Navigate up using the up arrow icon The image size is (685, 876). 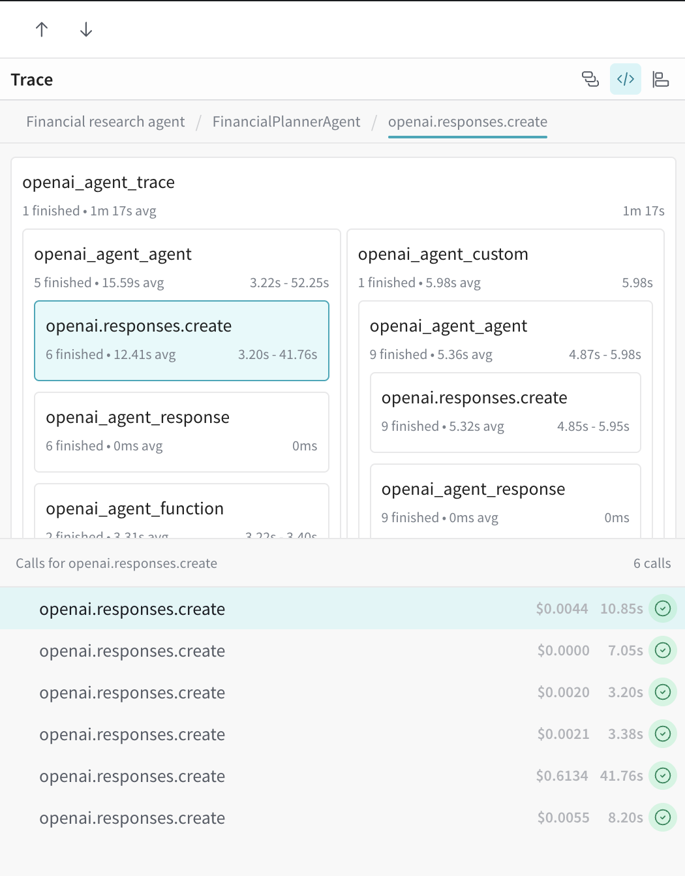click(41, 29)
